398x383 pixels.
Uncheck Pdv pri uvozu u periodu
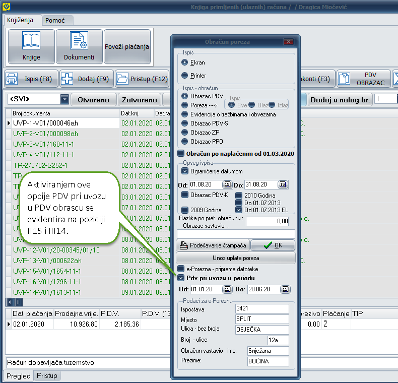[181, 278]
